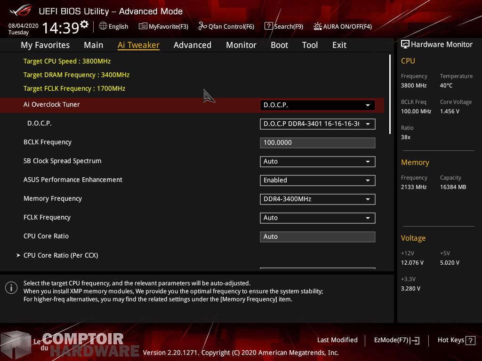Open the SB Clock Spread Spectrum dropdown
Viewport: 482px width, 361px height.
318,162
